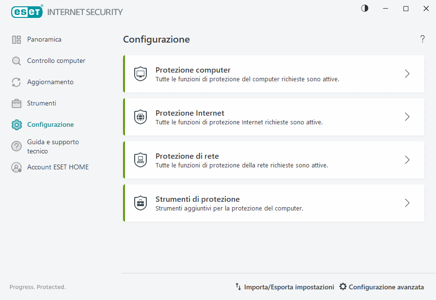Click the Protezione computer monitor icon

[140, 74]
